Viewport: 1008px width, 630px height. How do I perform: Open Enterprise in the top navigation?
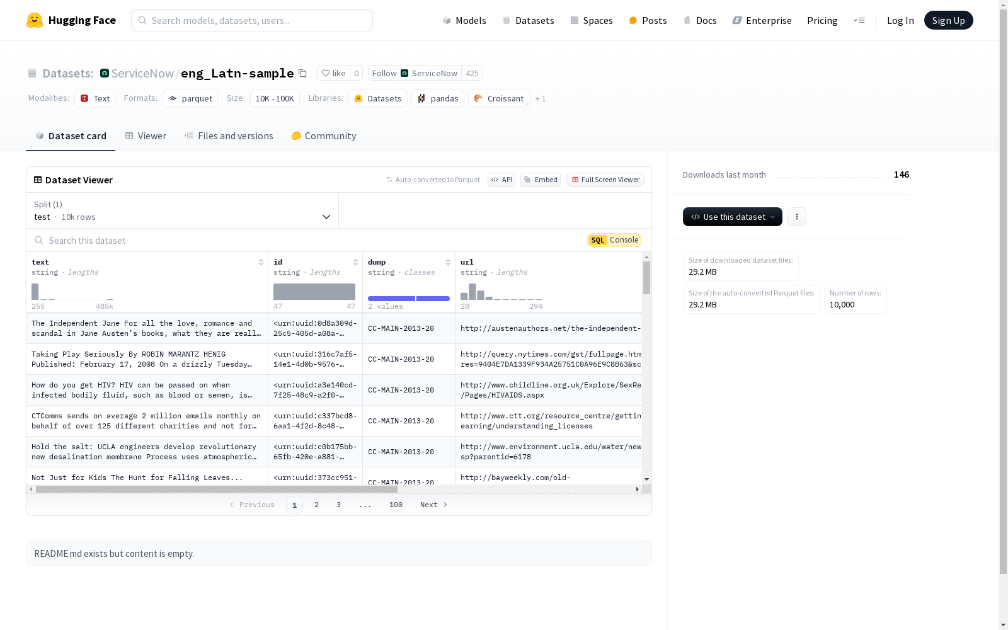coord(762,20)
